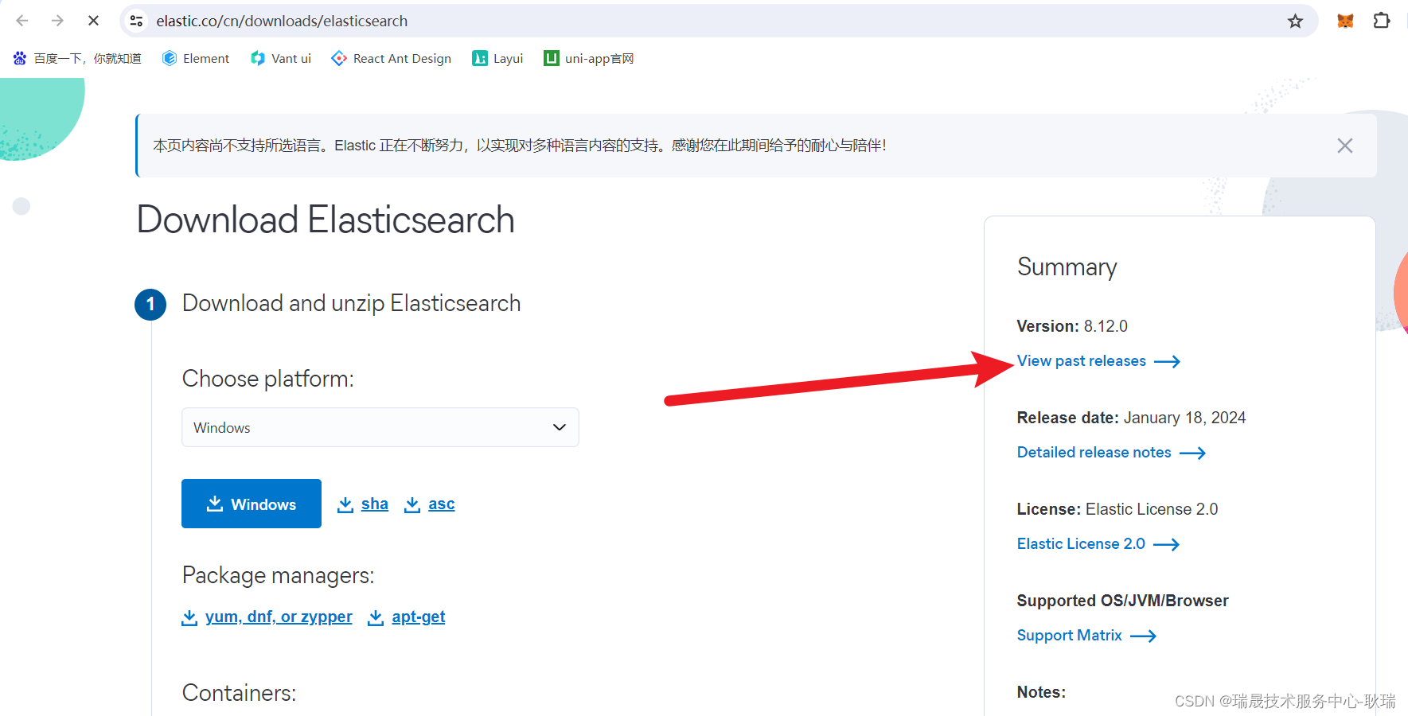Download Elasticsearch with the blue Windows button
The width and height of the screenshot is (1408, 716).
click(252, 504)
